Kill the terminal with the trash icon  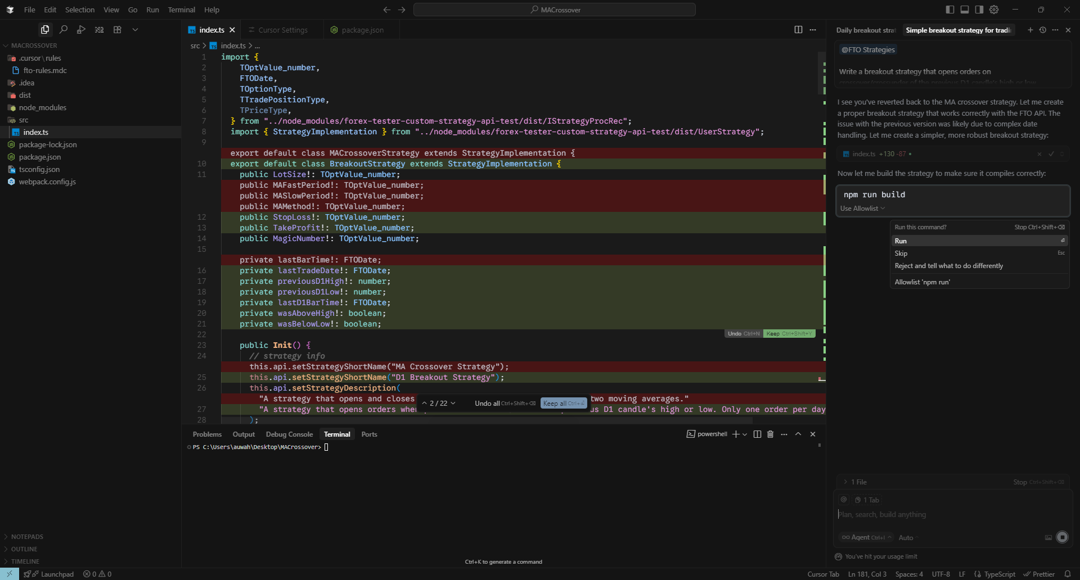click(771, 434)
